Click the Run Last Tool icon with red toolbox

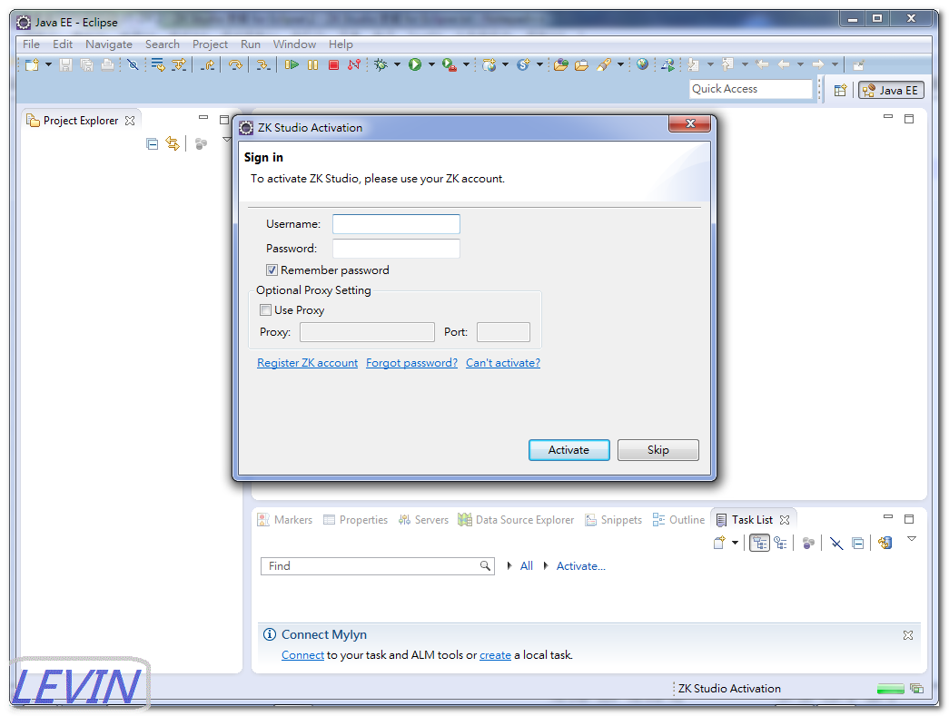(x=450, y=64)
